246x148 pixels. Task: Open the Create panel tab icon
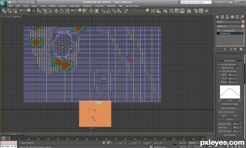coord(217,17)
